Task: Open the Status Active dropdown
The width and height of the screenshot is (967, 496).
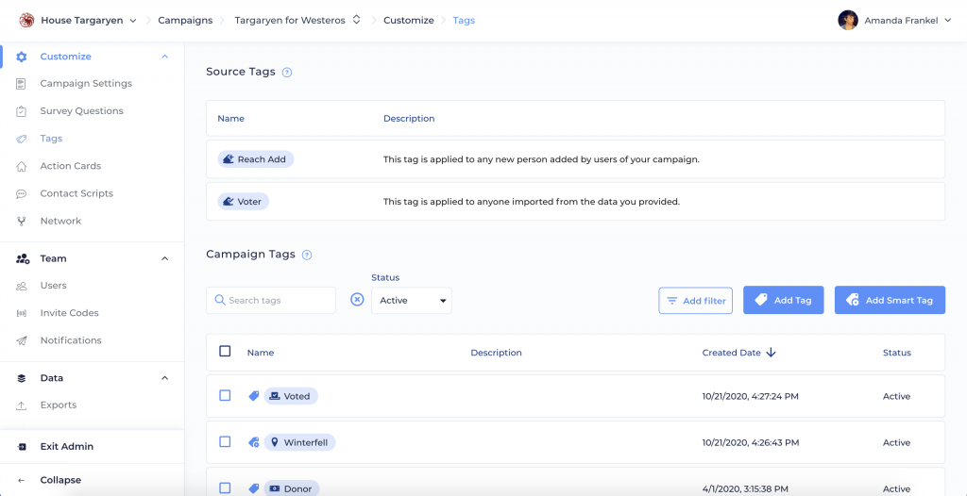Action: 412,301
